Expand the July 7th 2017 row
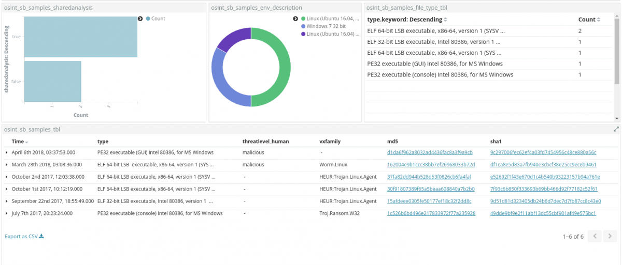This screenshot has height=265, width=622. (x=7, y=213)
